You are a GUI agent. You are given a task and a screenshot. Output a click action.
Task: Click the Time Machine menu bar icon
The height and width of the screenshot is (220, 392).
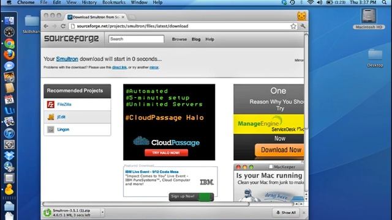pyautogui.click(x=292, y=2)
